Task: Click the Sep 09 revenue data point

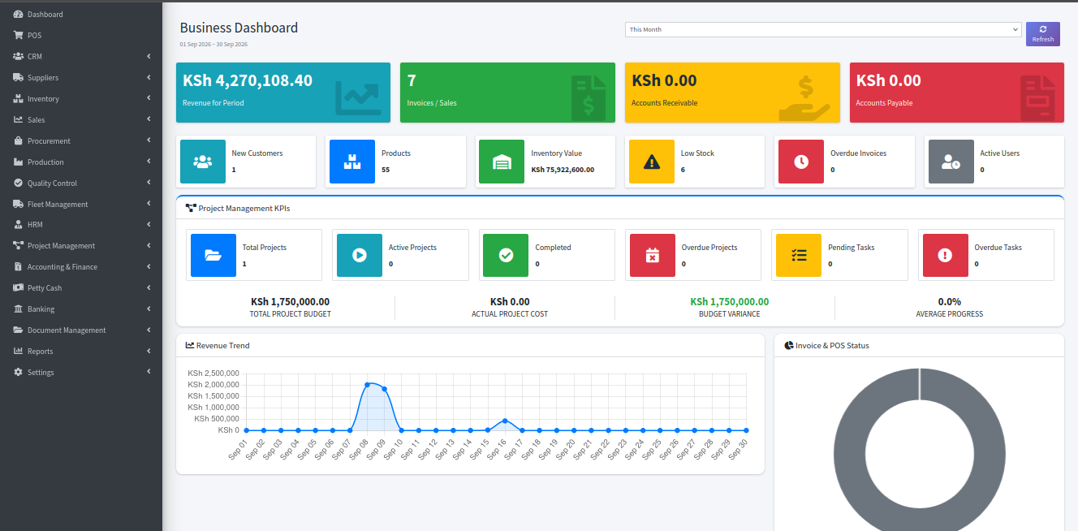Action: 385,389
